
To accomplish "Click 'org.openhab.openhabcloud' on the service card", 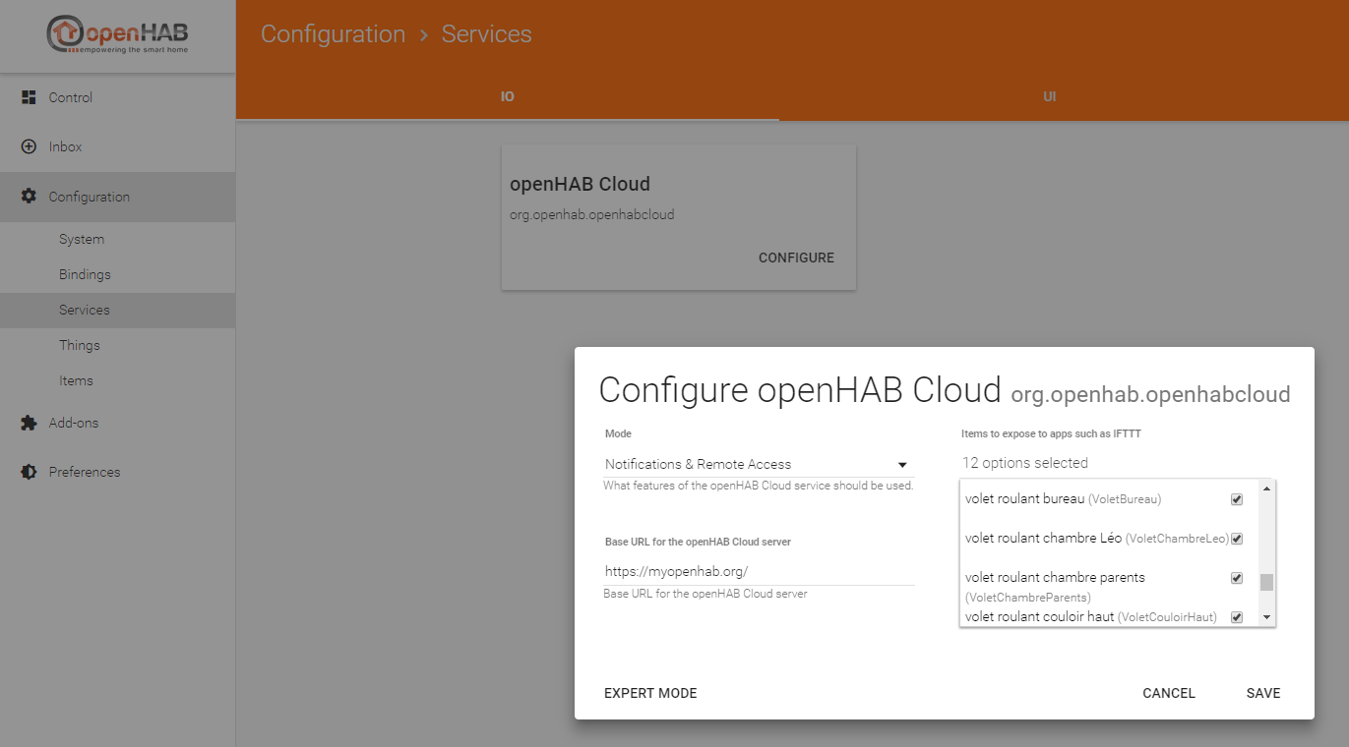I will point(592,214).
